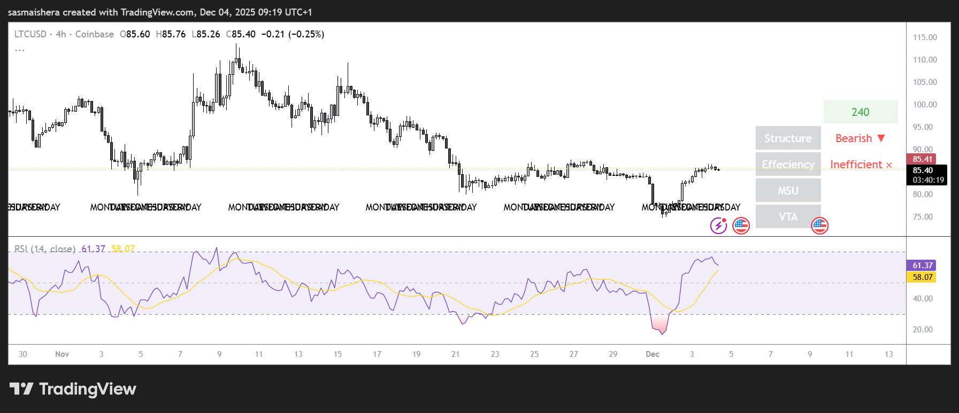Open the US flag event beside lightning icon
Viewport: 959px width, 413px height.
741,225
